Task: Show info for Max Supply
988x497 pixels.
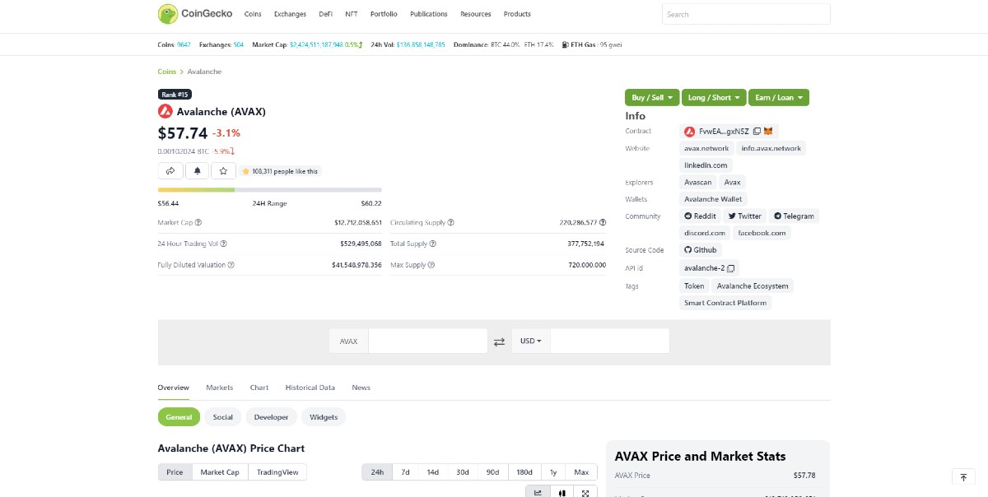Action: coord(431,265)
